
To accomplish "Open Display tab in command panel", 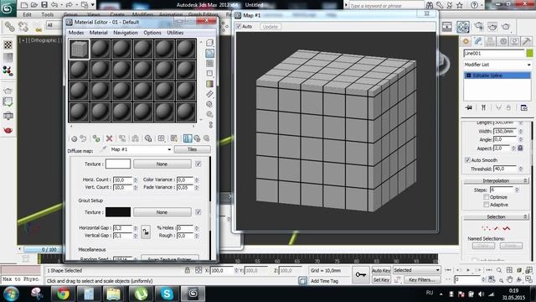I will (x=515, y=41).
